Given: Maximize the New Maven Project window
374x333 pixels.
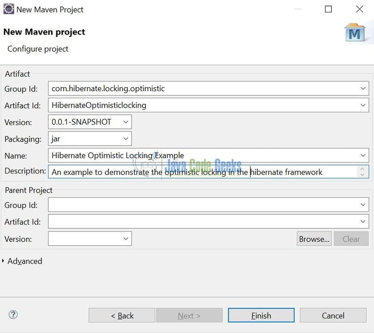Looking at the screenshot, I should click(x=328, y=9).
